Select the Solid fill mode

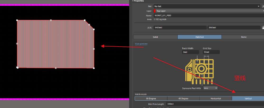pyautogui.click(x=155, y=37)
